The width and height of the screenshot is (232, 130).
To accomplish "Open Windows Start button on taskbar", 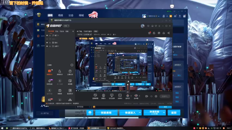I will coord(2,128).
